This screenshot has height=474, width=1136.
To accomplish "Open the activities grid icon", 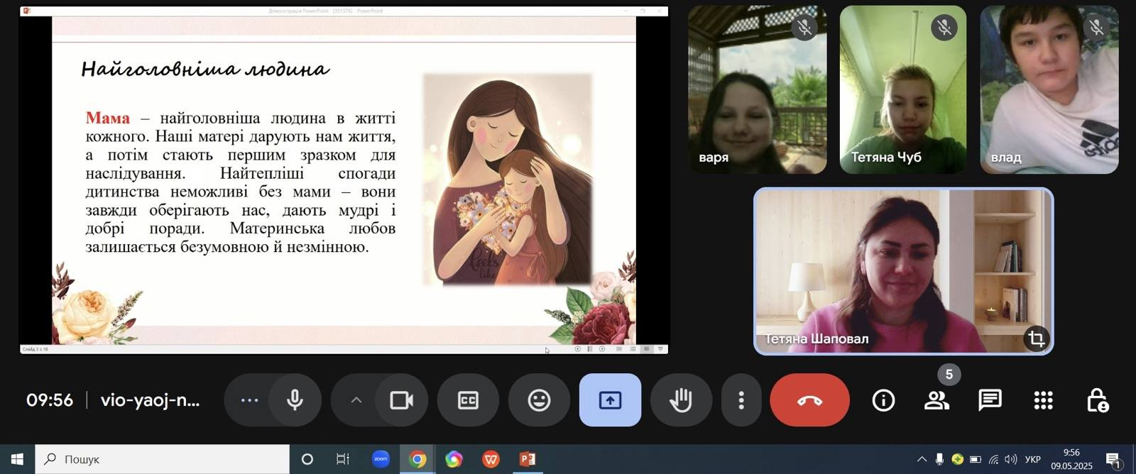I will pyautogui.click(x=1043, y=400).
